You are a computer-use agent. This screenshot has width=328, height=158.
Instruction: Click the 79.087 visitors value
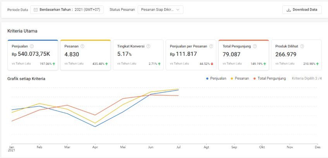point(231,54)
